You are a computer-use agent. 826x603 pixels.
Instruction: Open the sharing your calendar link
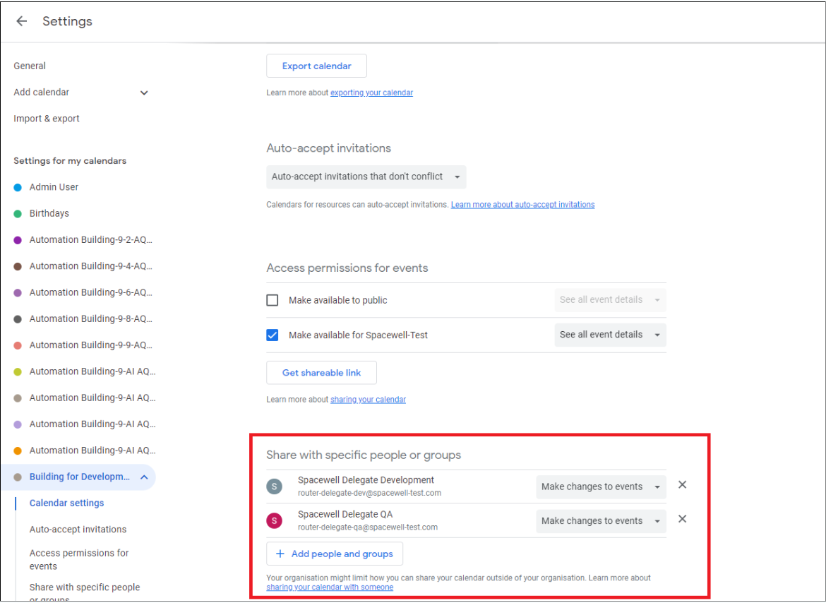(x=368, y=400)
